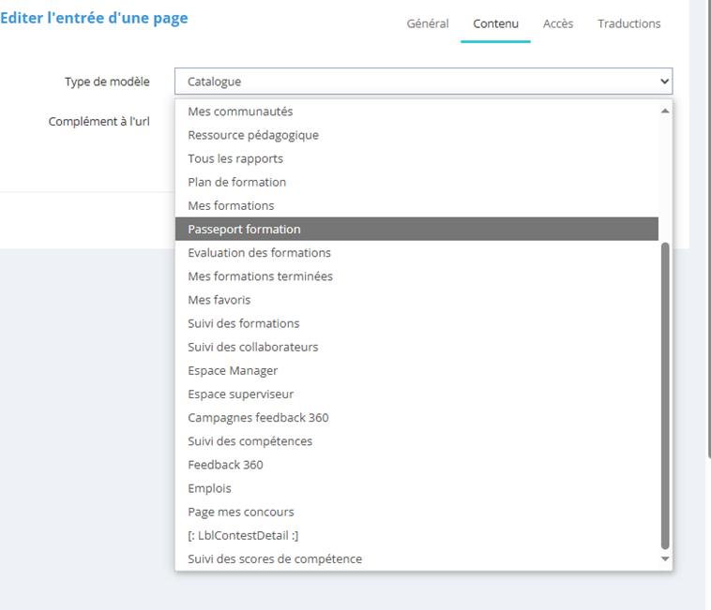Pick Emplois from the dropdown list
Viewport: 711px width, 610px height.
[209, 488]
